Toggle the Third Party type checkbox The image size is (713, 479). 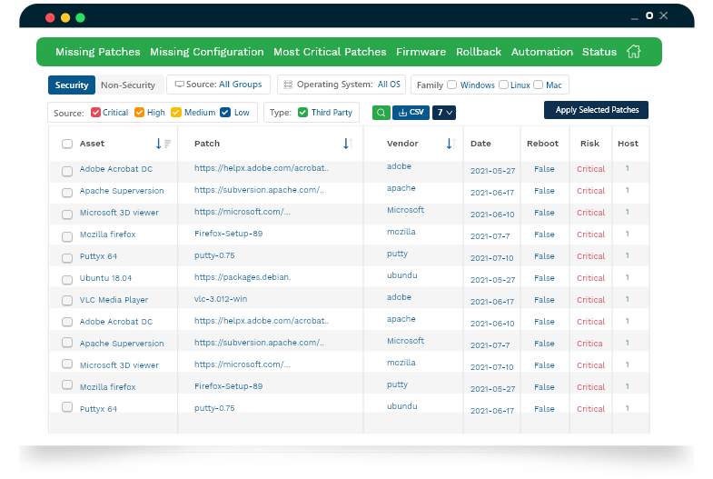[302, 113]
